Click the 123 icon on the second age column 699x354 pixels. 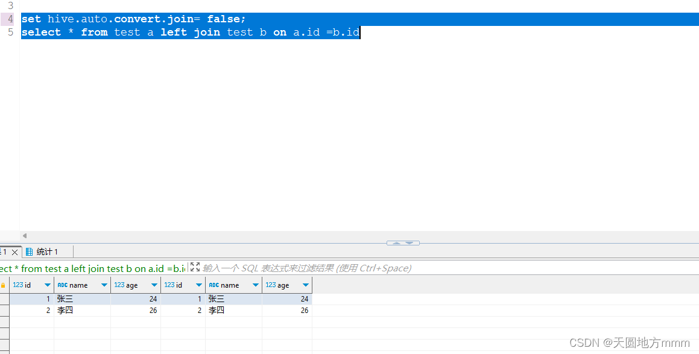(270, 285)
